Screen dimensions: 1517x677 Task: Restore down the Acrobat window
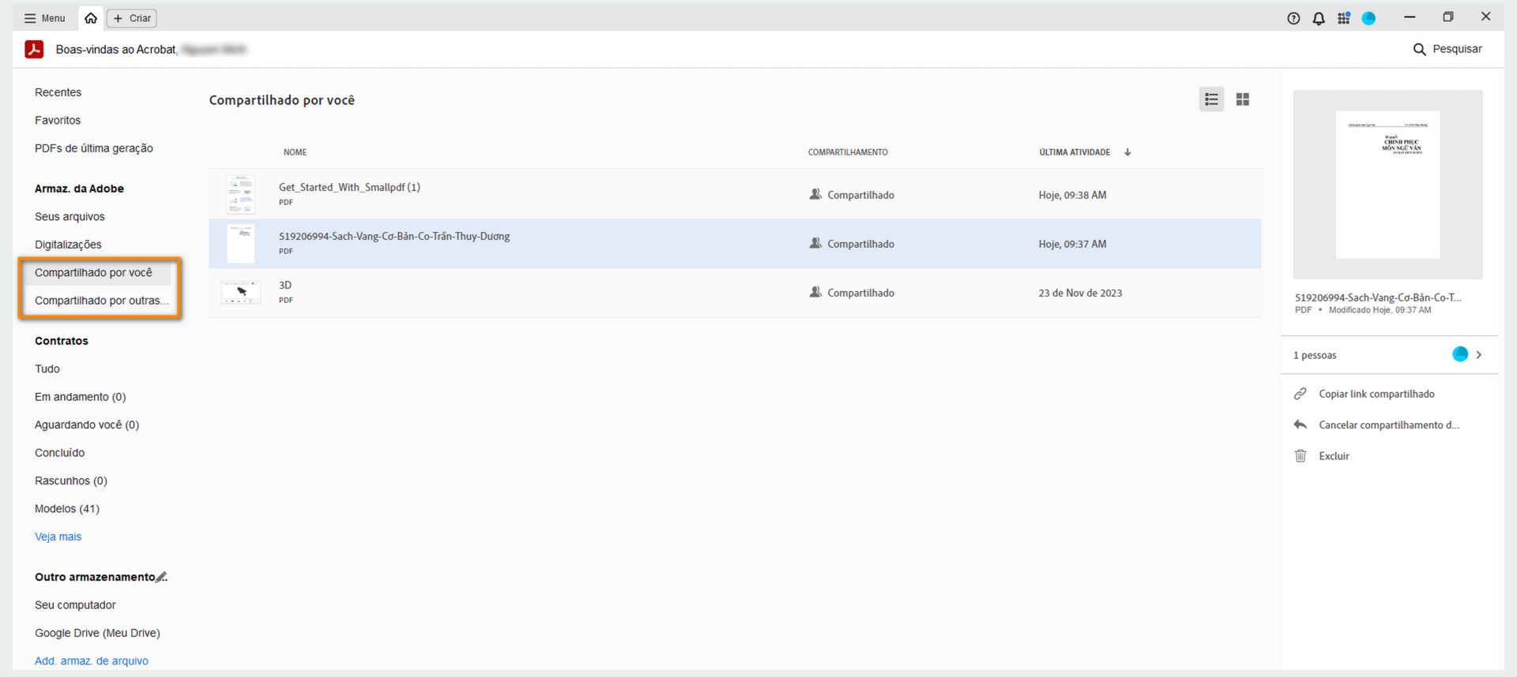[1448, 17]
